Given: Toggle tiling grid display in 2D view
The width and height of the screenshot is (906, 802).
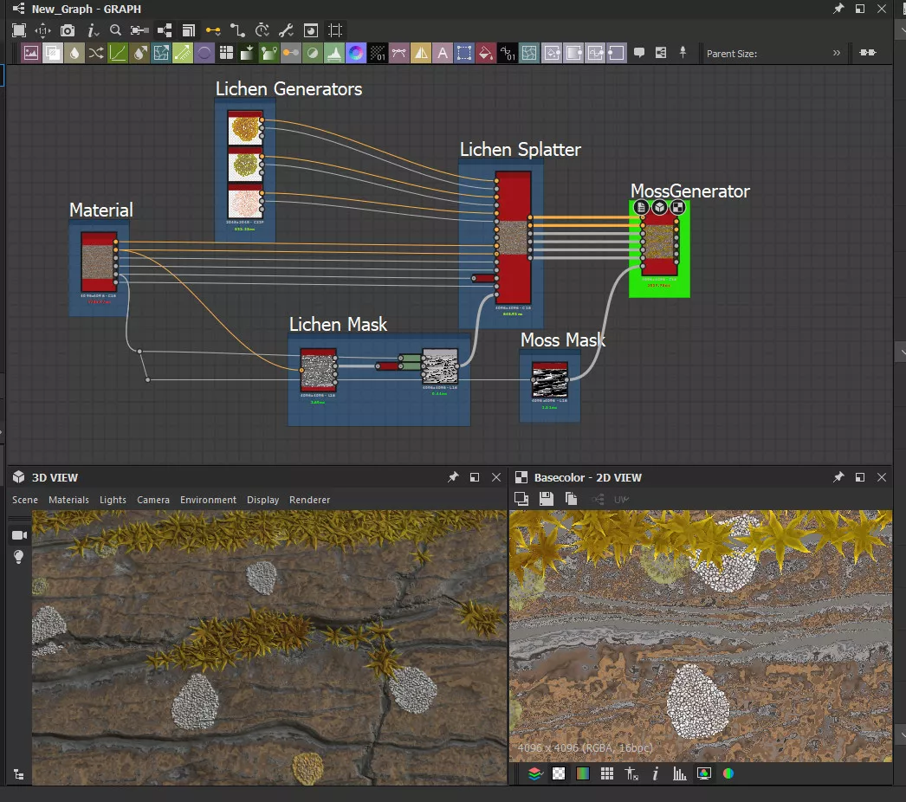Looking at the screenshot, I should [x=607, y=773].
